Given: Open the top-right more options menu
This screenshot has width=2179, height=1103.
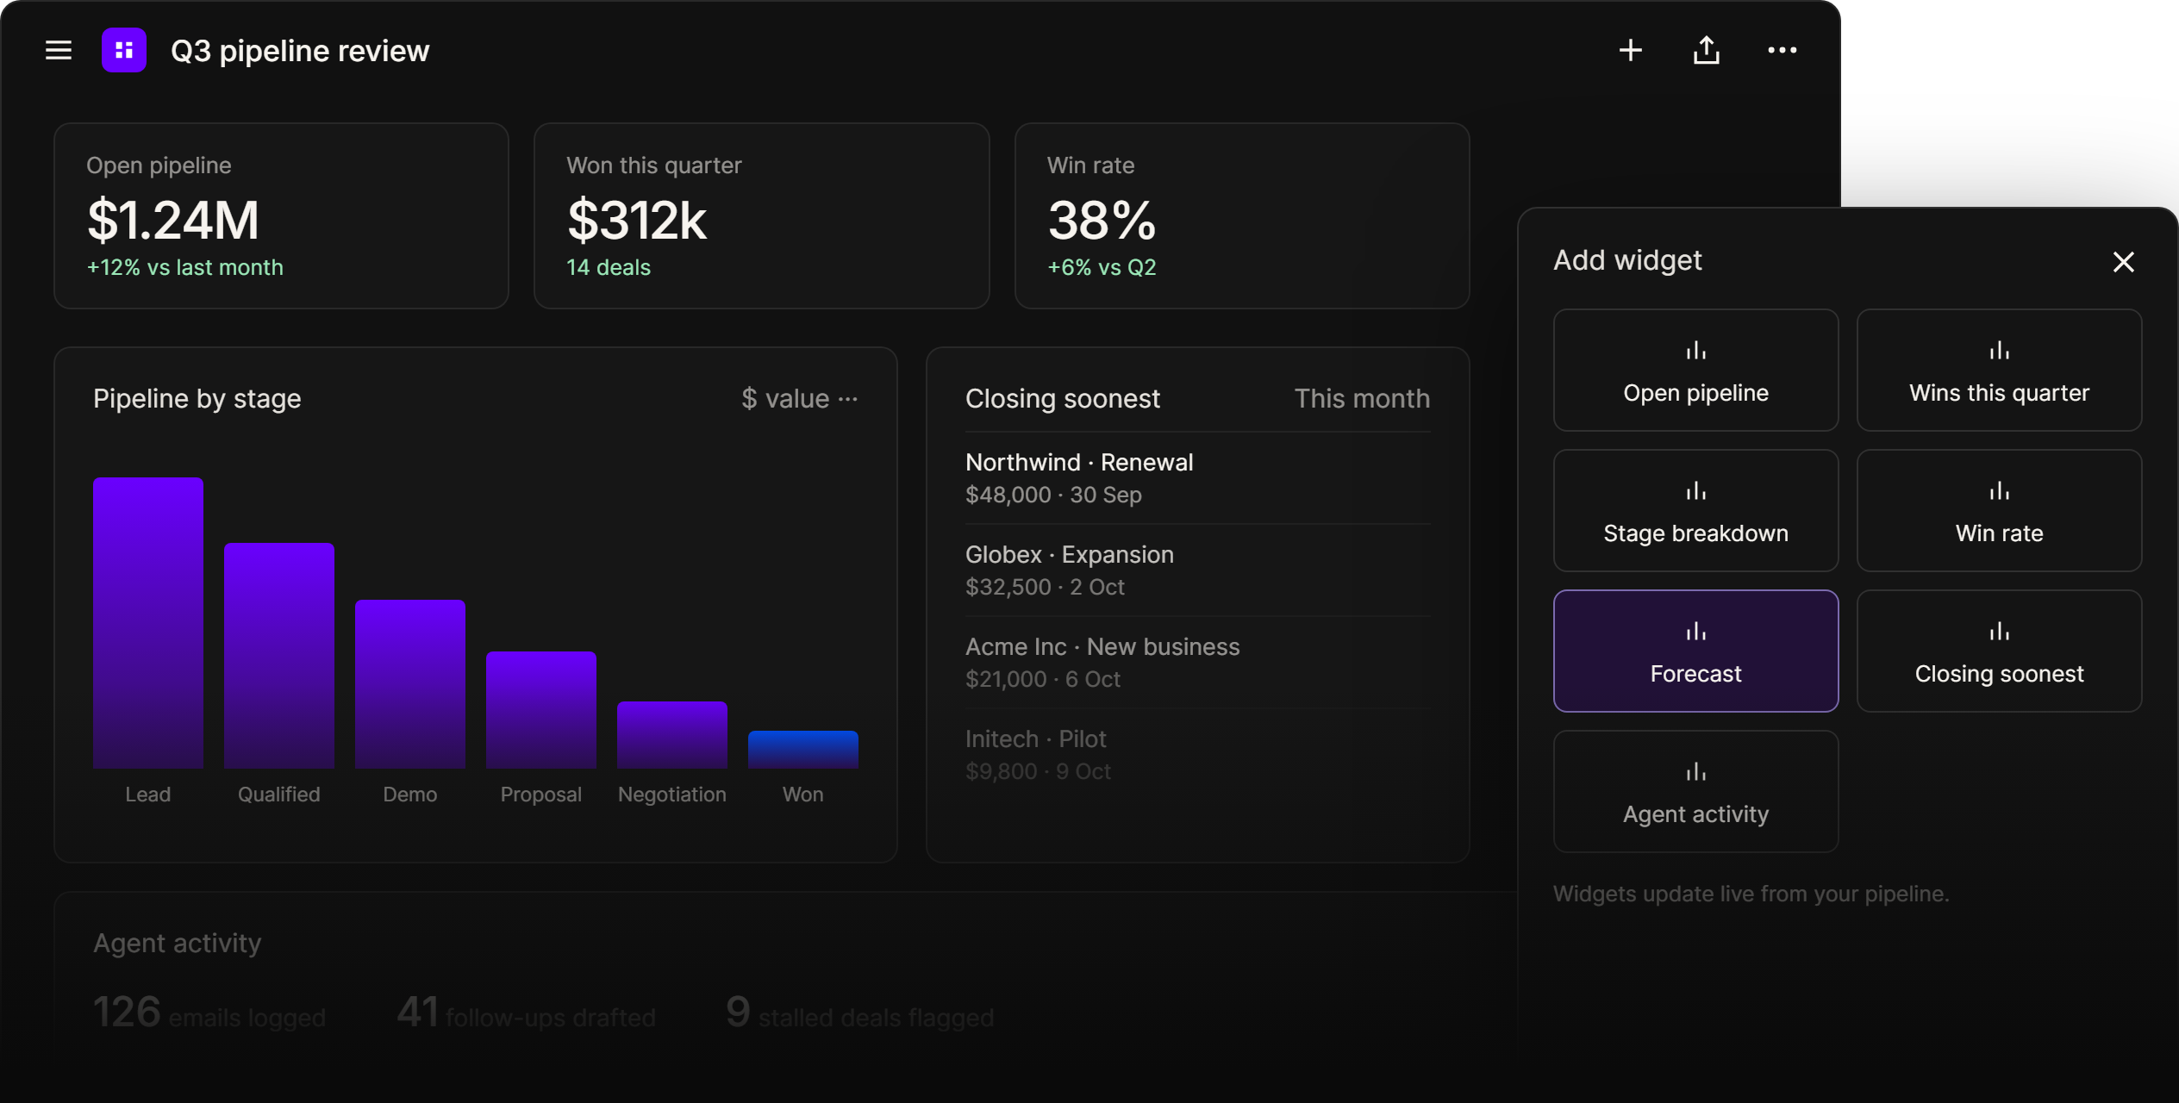Looking at the screenshot, I should coord(1782,50).
